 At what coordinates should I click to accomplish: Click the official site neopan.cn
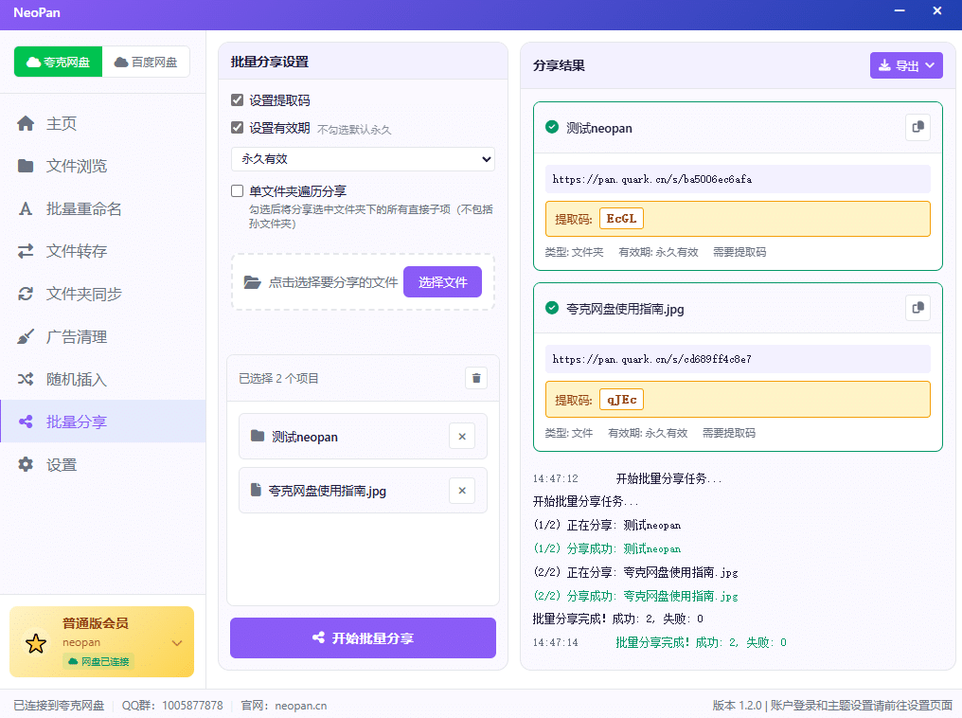pyautogui.click(x=301, y=706)
